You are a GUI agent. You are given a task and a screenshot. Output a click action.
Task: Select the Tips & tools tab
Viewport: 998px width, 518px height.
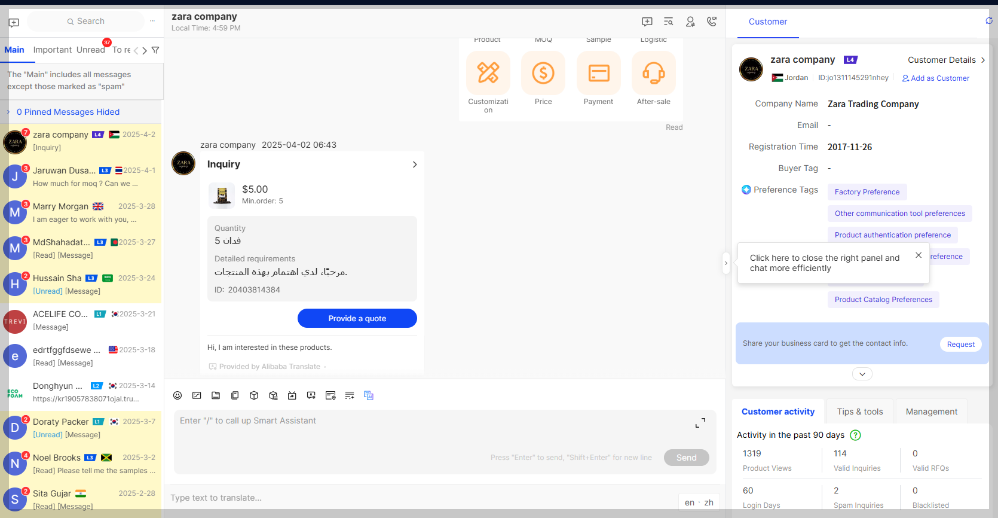coord(860,412)
